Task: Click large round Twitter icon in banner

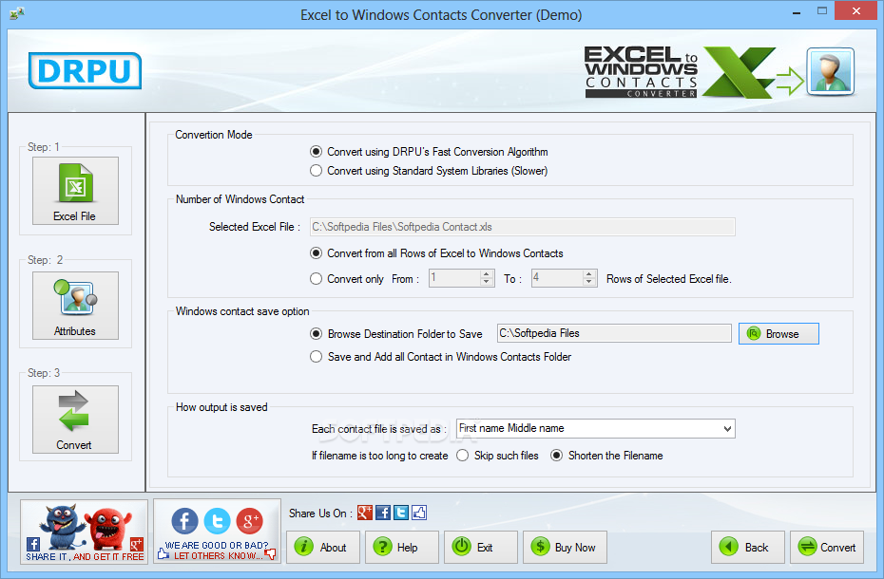Action: tap(217, 521)
